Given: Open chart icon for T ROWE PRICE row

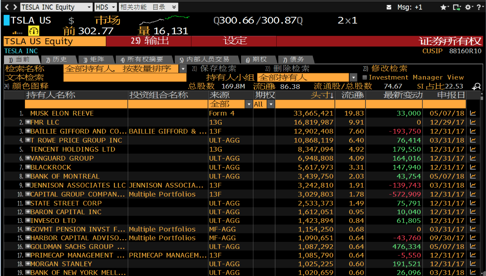Looking at the screenshot, I should click(473, 140).
